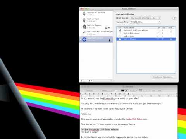Click the line "No problem. You need to set up an Aggregate Device."
186x139 pixels.
coord(107,109)
